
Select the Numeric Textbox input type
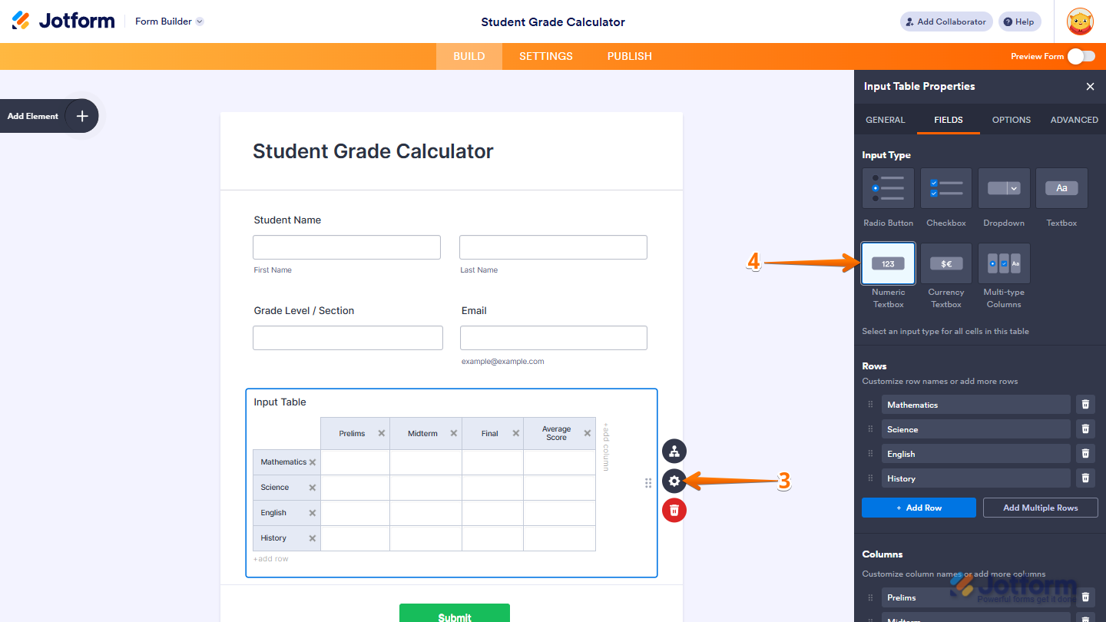click(x=888, y=263)
